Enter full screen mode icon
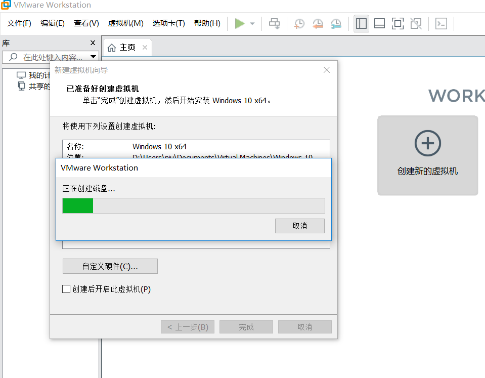 point(398,23)
